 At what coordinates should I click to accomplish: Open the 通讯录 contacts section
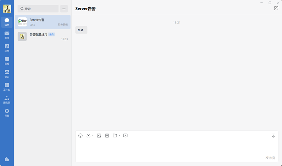tap(7, 100)
